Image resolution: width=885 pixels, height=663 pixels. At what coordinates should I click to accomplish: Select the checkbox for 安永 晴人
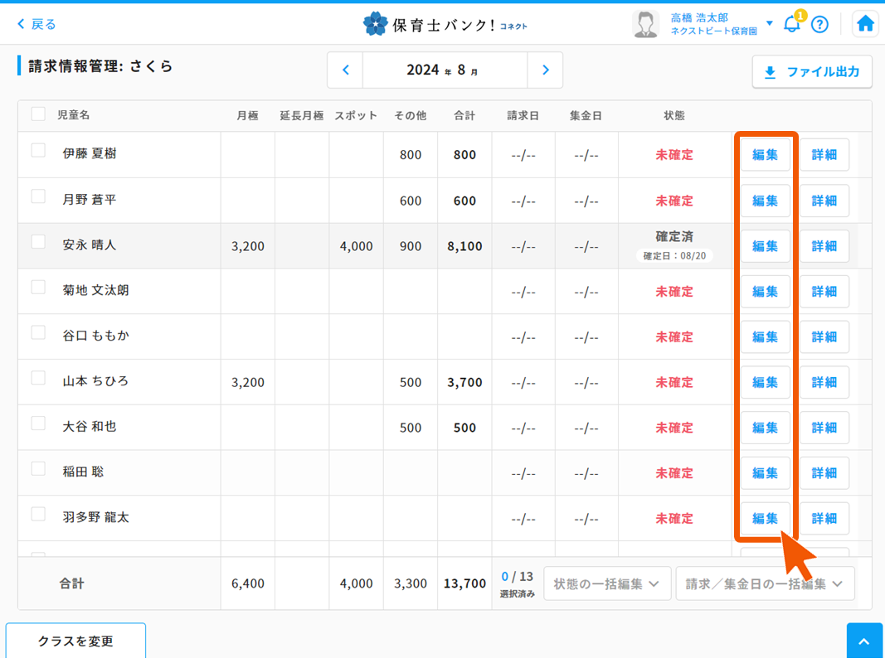pyautogui.click(x=38, y=242)
